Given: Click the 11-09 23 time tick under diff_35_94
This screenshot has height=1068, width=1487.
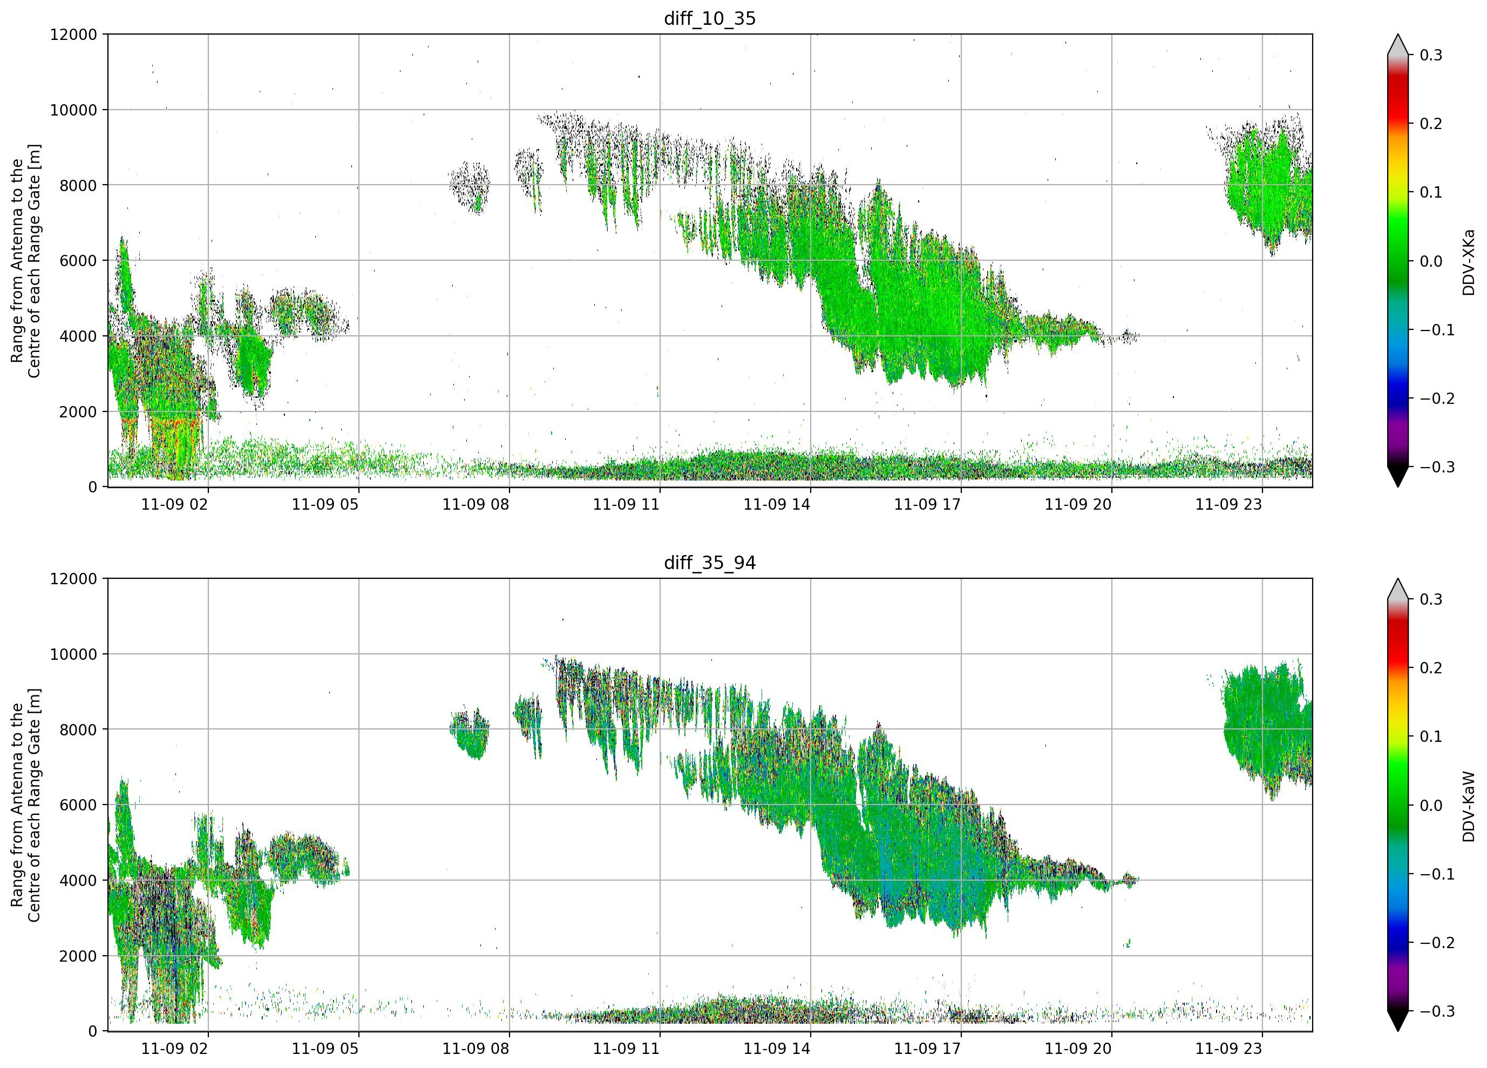Looking at the screenshot, I should coord(1228,1049).
